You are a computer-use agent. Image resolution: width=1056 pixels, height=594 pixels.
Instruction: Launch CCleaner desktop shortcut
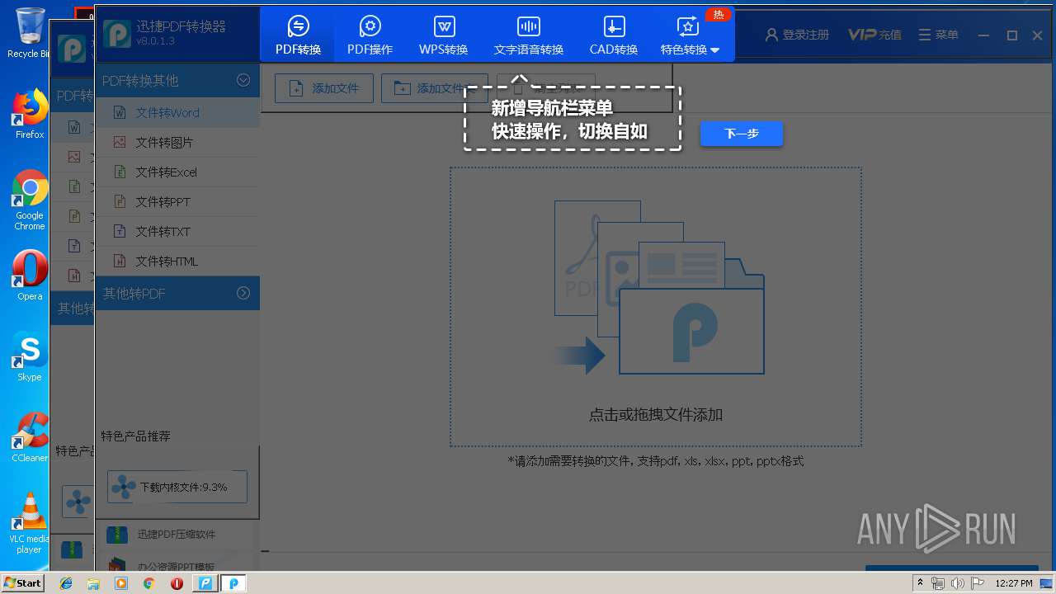click(x=30, y=437)
